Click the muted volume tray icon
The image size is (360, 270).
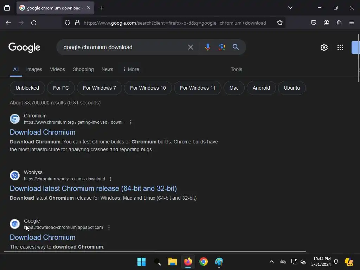click(x=303, y=262)
